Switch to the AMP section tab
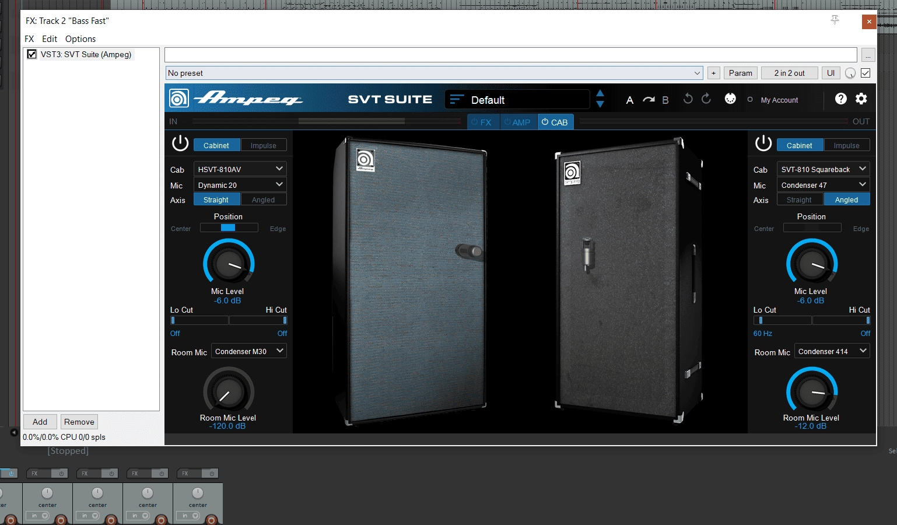Image resolution: width=897 pixels, height=525 pixels. pyautogui.click(x=517, y=122)
